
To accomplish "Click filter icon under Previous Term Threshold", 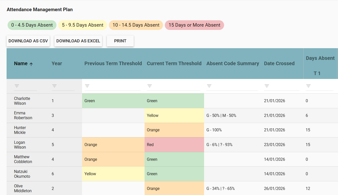I will [x=87, y=86].
